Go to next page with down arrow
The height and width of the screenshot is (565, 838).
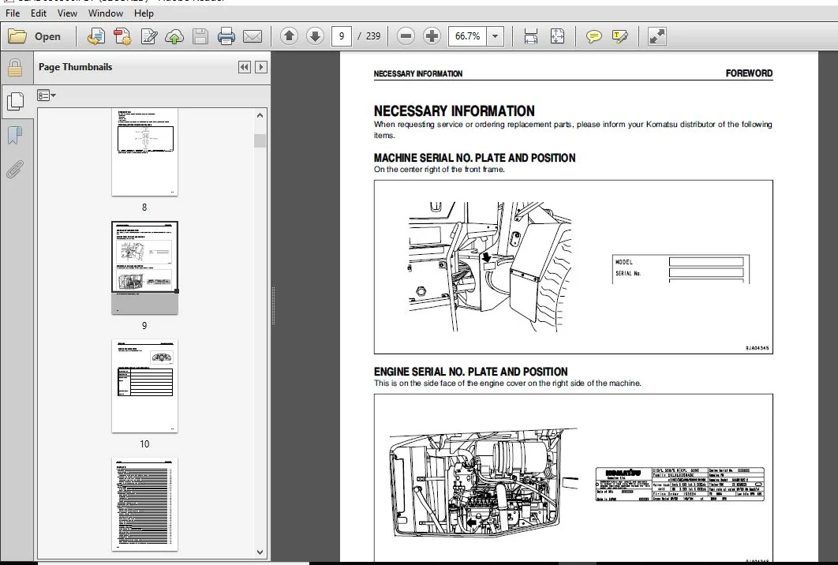click(x=316, y=36)
